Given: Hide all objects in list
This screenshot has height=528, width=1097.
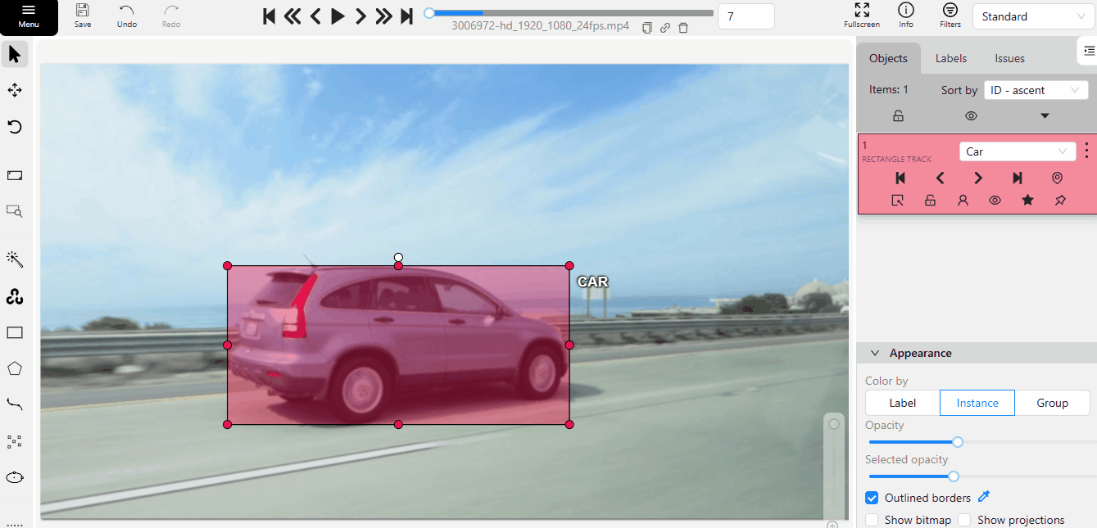Looking at the screenshot, I should pos(971,116).
